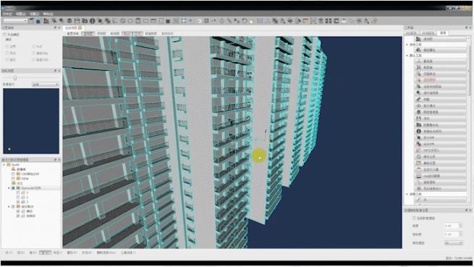Adjust the slider above the overview map
The image size is (474, 267).
(14, 78)
